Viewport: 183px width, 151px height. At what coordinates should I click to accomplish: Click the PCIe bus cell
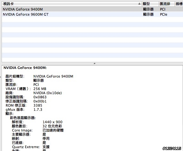pyautogui.click(x=164, y=14)
